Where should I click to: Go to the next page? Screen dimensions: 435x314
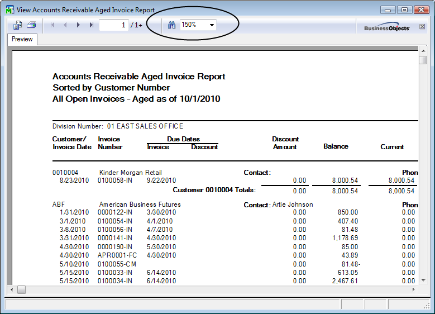78,25
